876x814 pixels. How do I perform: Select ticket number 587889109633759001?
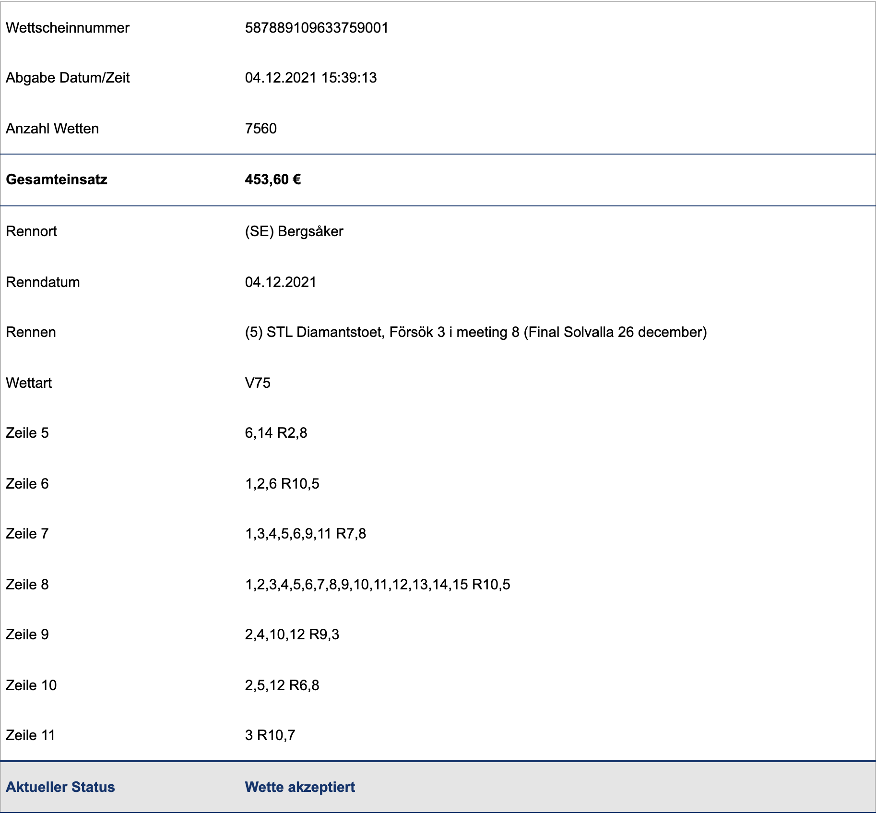(x=317, y=28)
